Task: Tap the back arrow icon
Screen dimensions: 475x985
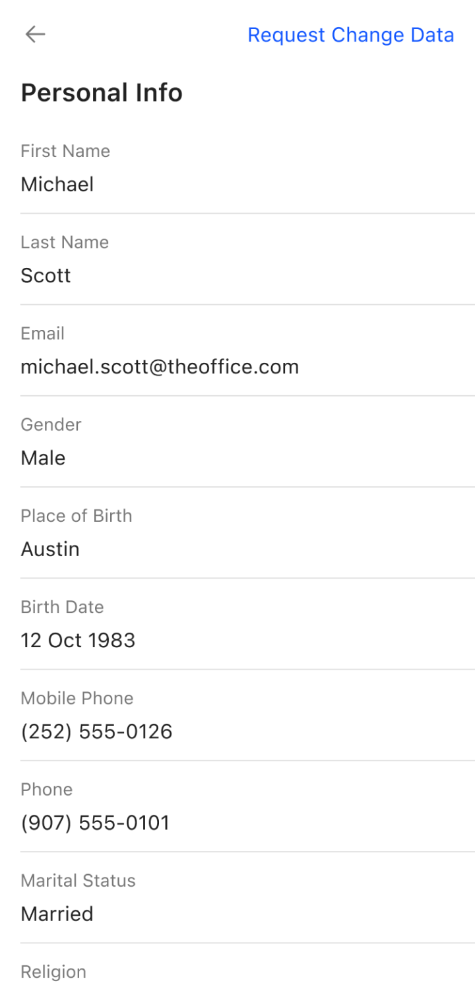Action: (x=35, y=34)
